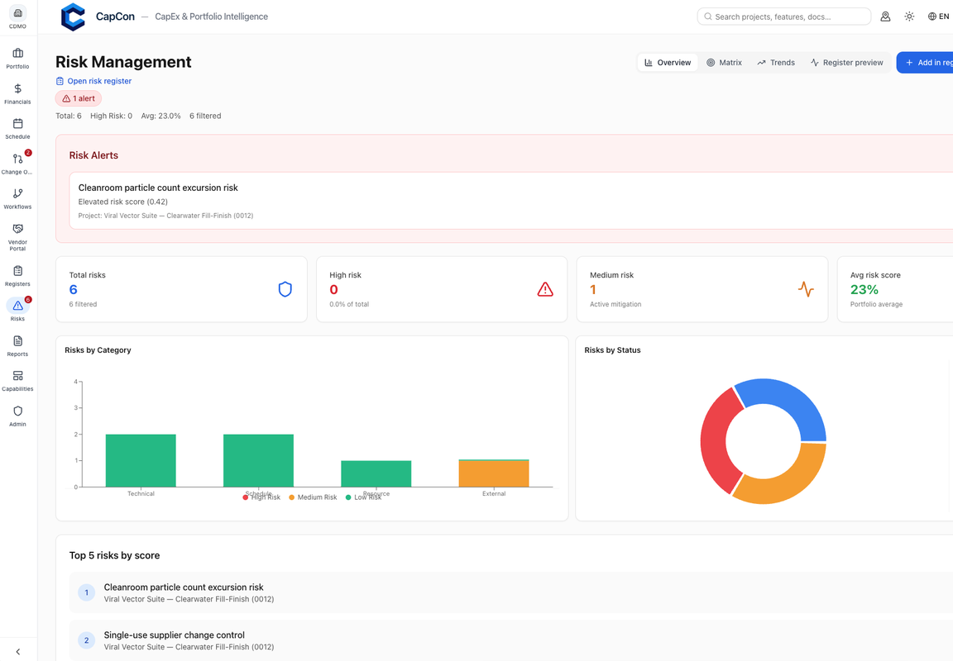Click the External category orange bar
This screenshot has height=661, width=953.
(494, 474)
